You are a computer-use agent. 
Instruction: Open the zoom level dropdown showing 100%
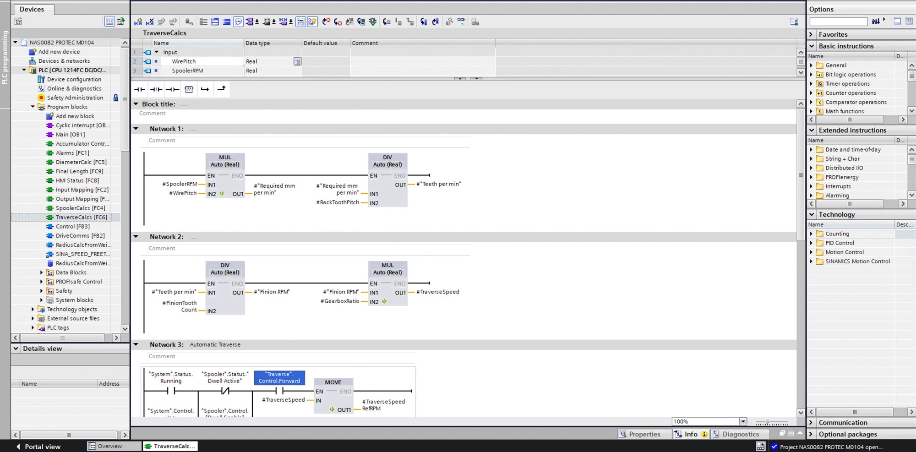point(743,421)
